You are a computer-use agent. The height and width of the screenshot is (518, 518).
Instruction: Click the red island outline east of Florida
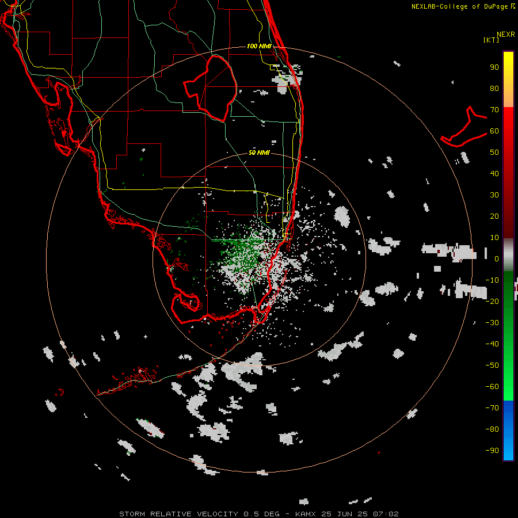click(464, 127)
